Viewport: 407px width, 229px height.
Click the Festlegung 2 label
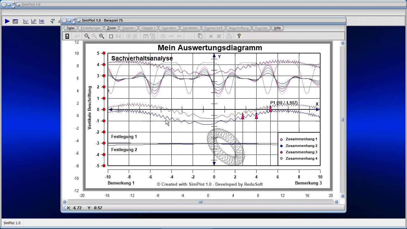(x=124, y=149)
